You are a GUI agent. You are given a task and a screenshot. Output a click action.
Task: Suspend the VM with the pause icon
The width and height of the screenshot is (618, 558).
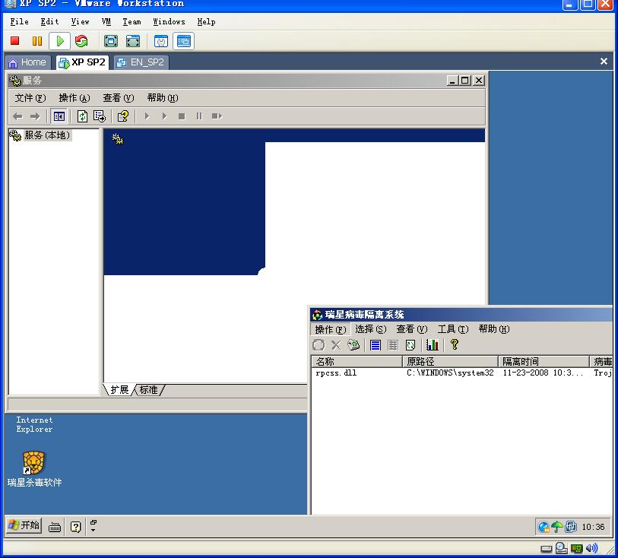pos(37,40)
